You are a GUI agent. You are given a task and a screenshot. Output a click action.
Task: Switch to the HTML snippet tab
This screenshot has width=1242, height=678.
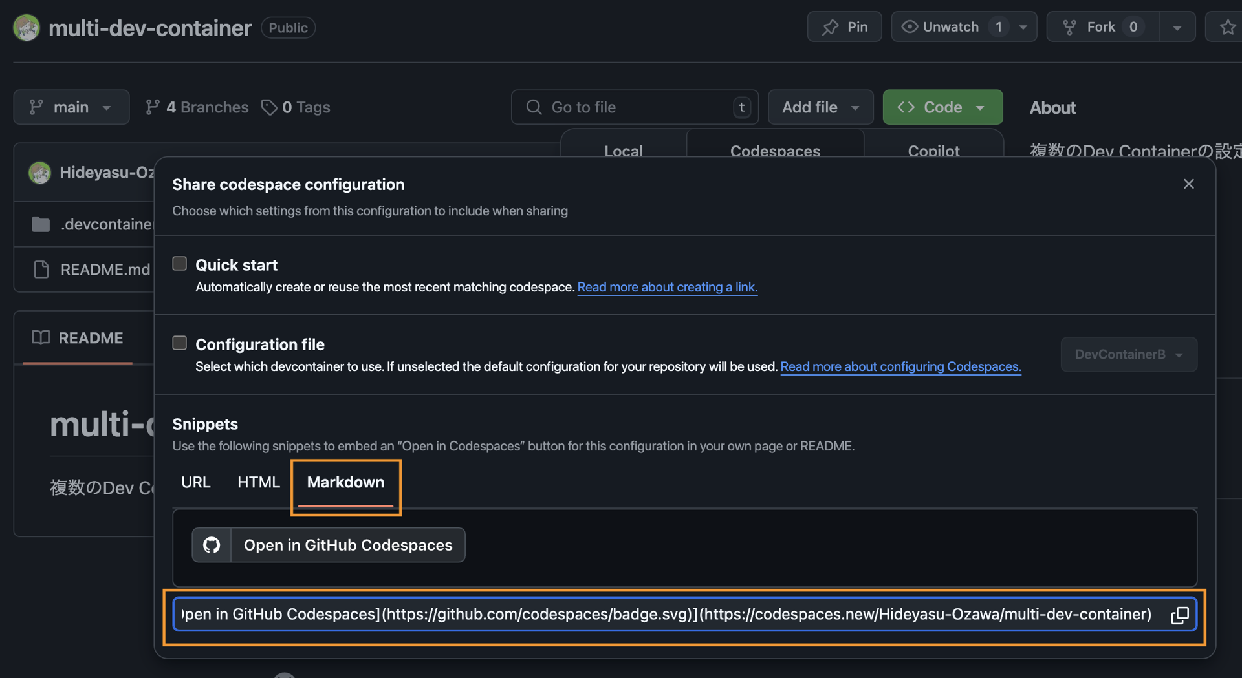pyautogui.click(x=259, y=482)
